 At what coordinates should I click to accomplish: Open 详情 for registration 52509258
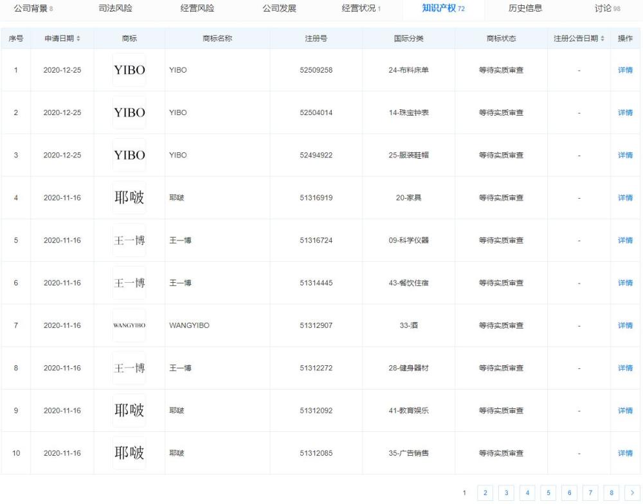[x=625, y=70]
